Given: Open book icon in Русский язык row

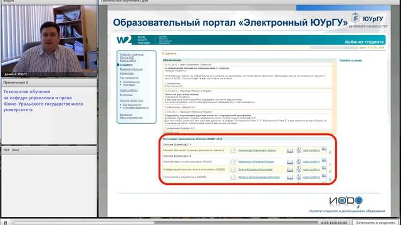Looking at the screenshot, I should pos(290,162).
